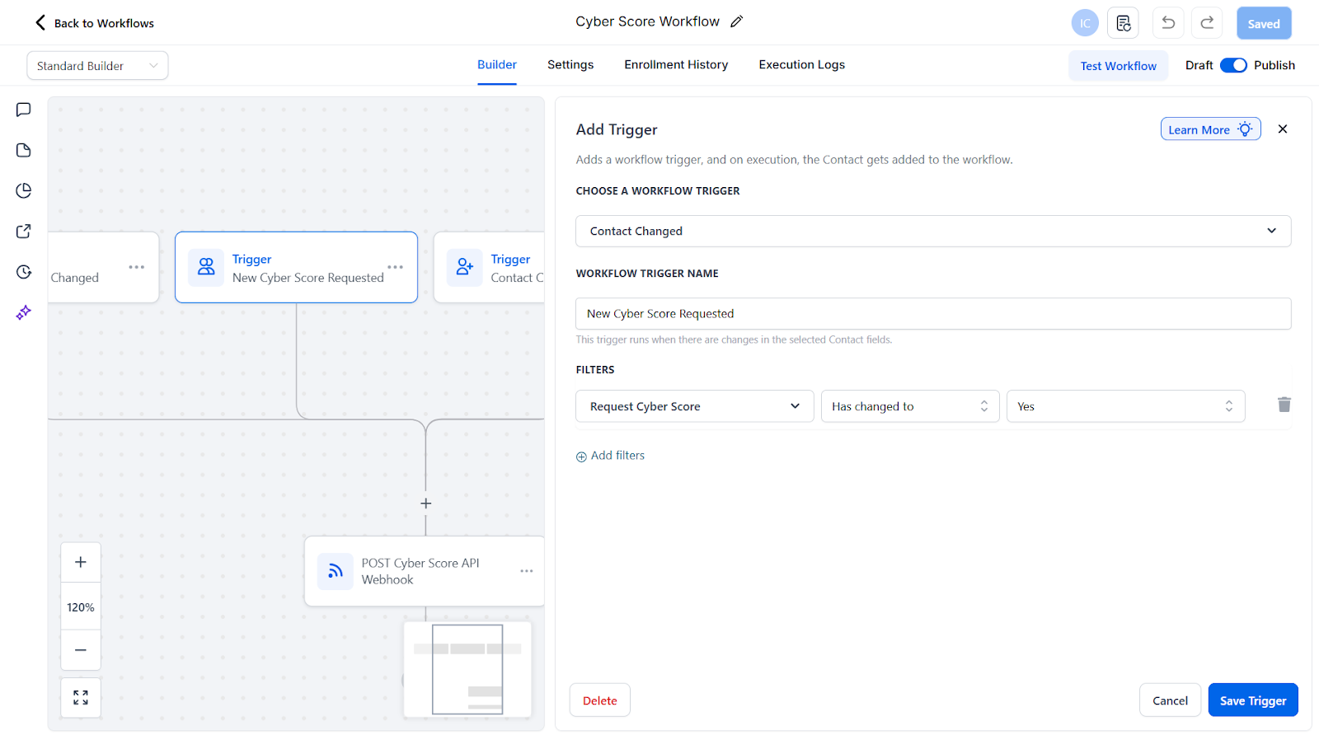Click the Publish label
Screen dimensions: 1319x740
[x=1274, y=65]
